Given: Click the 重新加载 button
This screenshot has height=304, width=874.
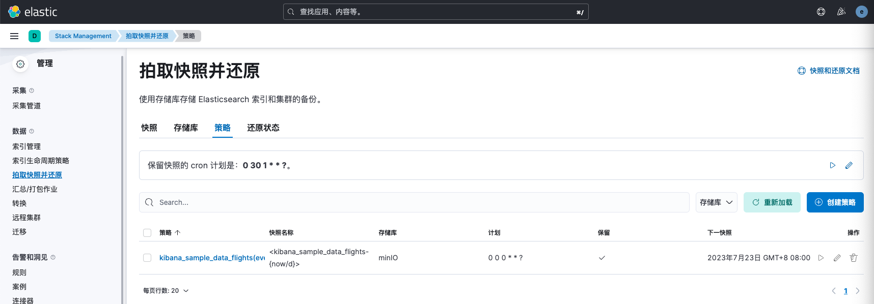Looking at the screenshot, I should (772, 202).
